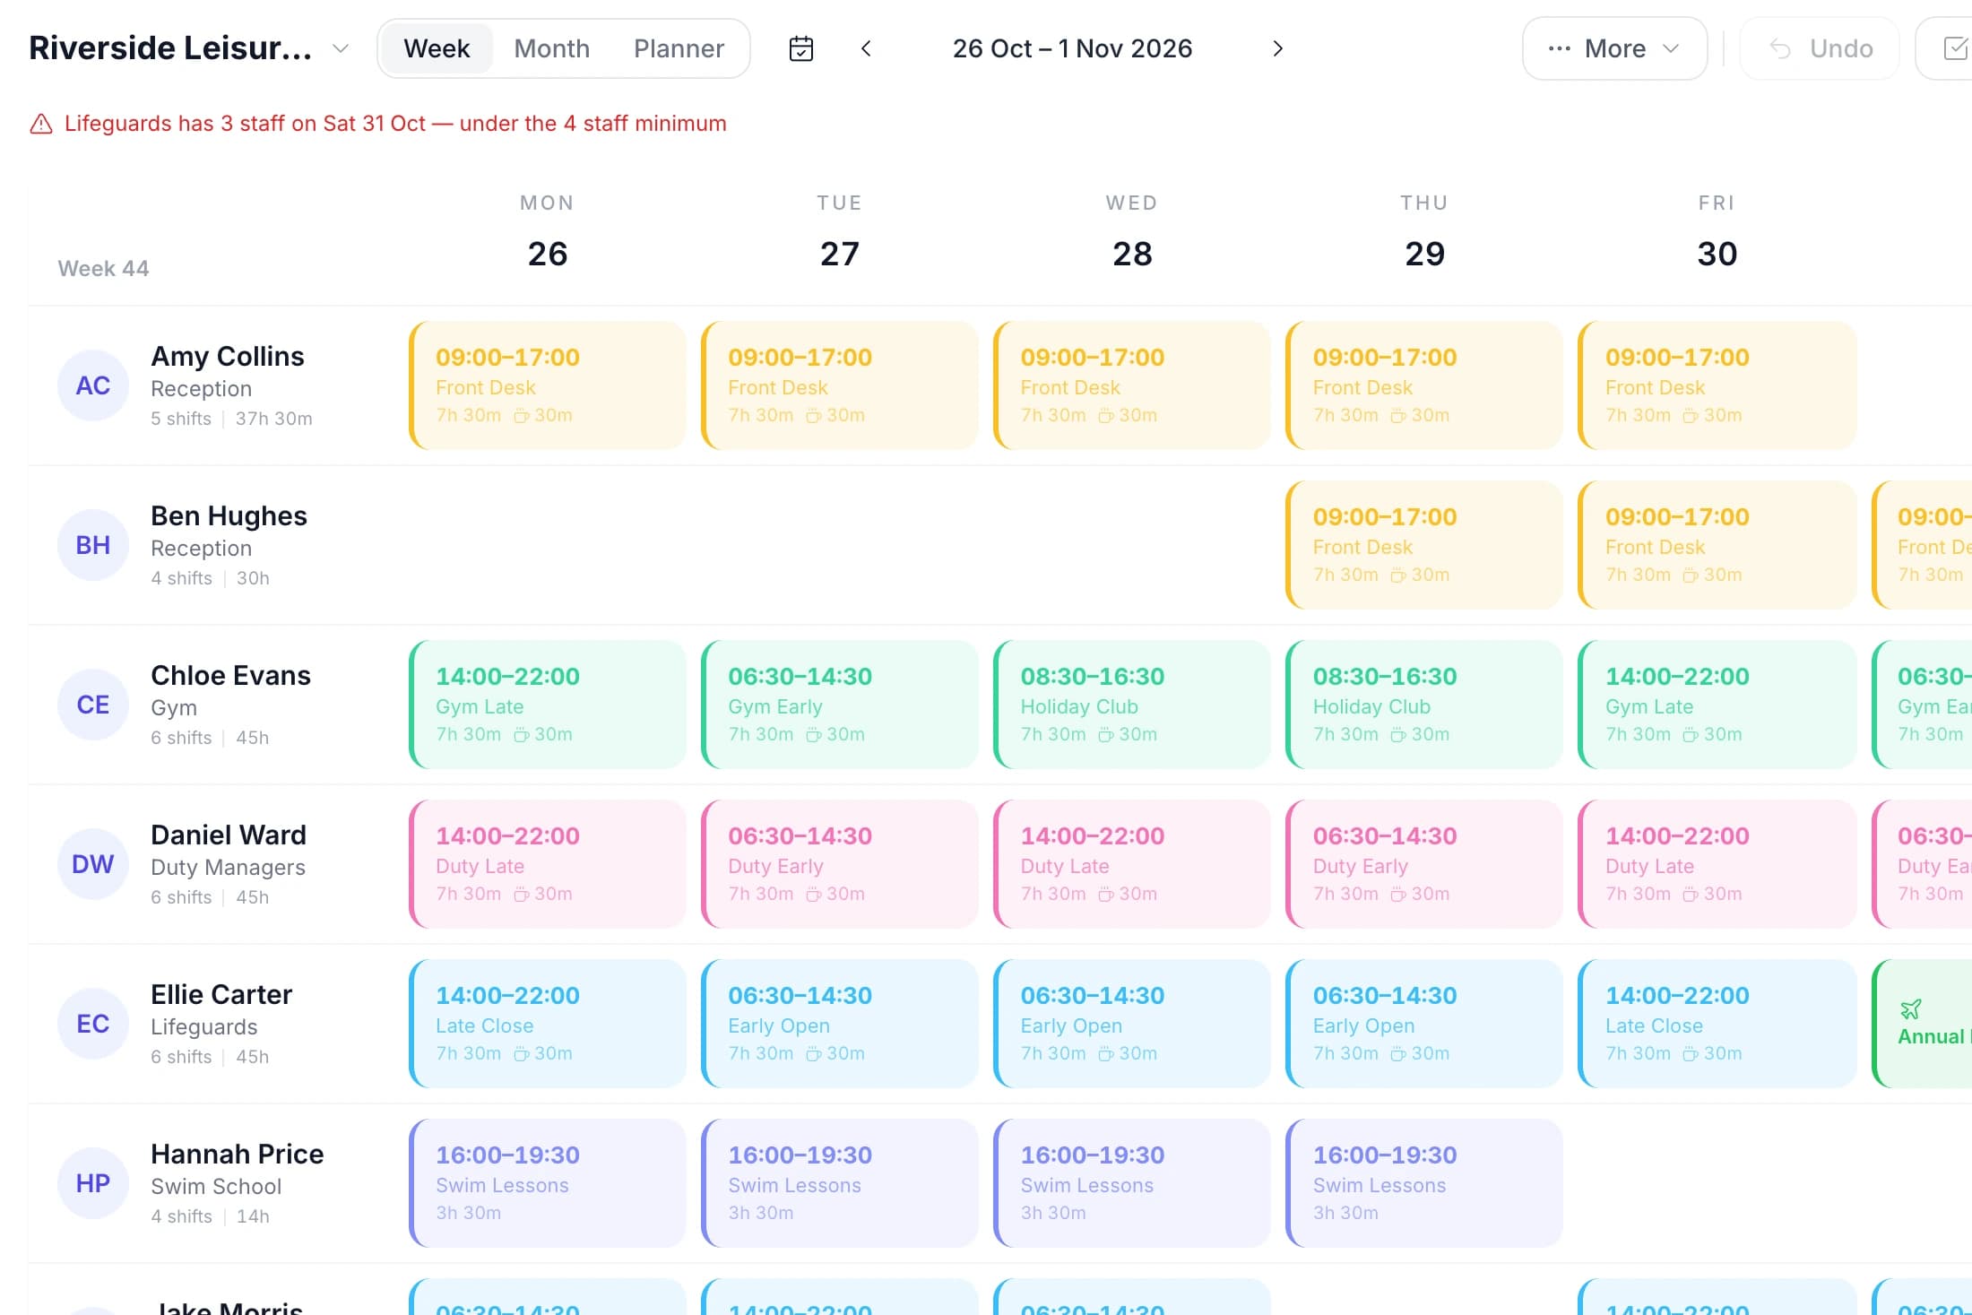The image size is (1972, 1315).
Task: Open Chloe Evans Monday Gym Late shift
Action: coord(548,705)
